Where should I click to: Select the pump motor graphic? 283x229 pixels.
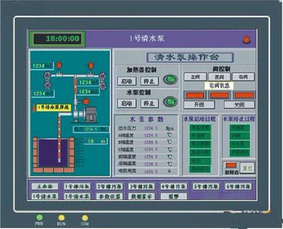[85, 114]
